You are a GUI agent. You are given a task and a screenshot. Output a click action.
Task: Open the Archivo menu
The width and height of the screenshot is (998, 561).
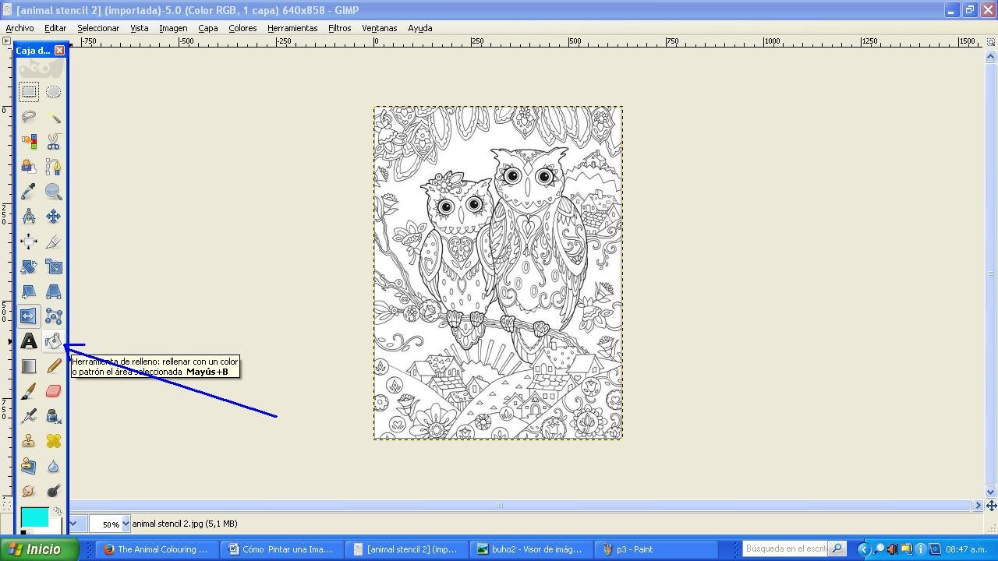pos(19,28)
